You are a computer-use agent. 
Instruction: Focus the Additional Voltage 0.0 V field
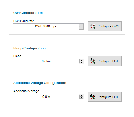49,97
